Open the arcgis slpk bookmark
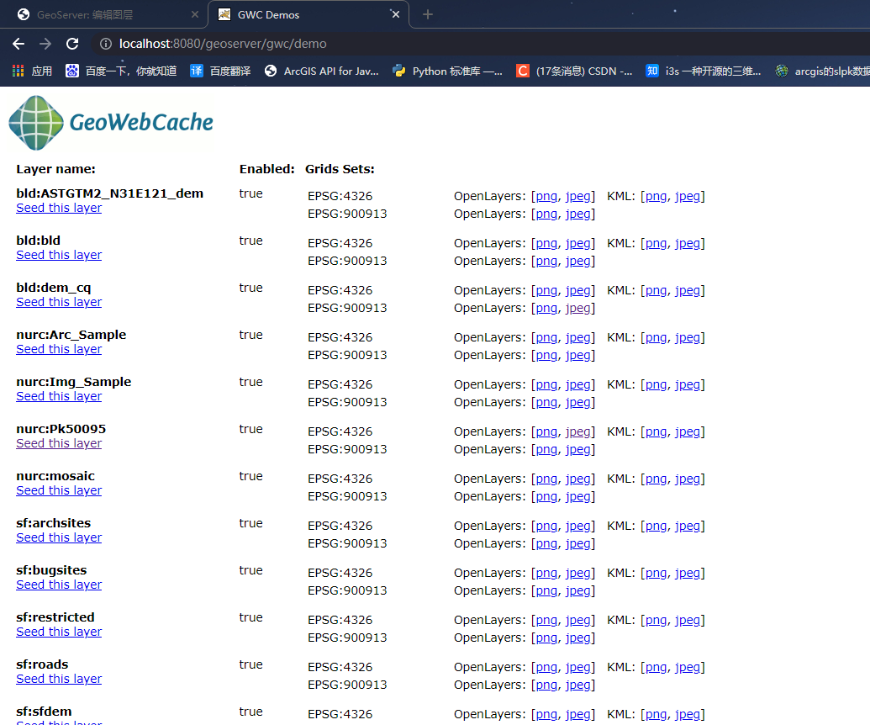The height and width of the screenshot is (725, 870). point(823,71)
